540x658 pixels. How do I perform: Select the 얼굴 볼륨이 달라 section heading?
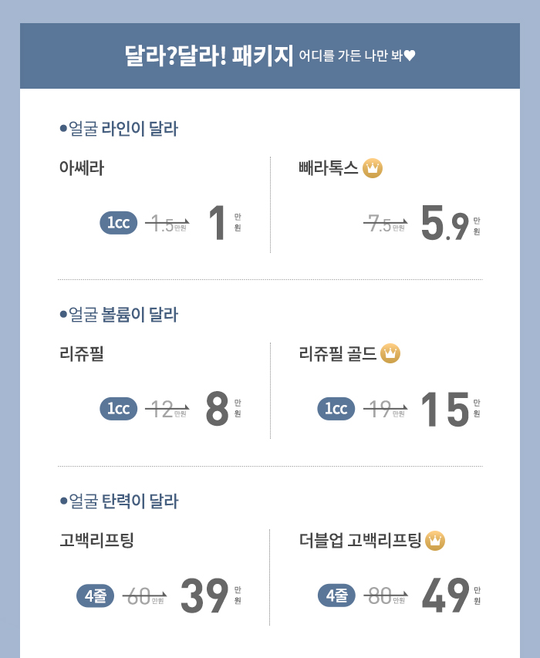pos(119,315)
